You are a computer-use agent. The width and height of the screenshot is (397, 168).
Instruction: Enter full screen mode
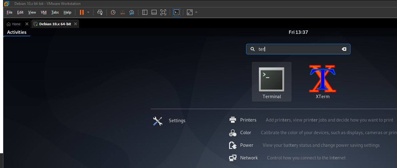tap(163, 12)
